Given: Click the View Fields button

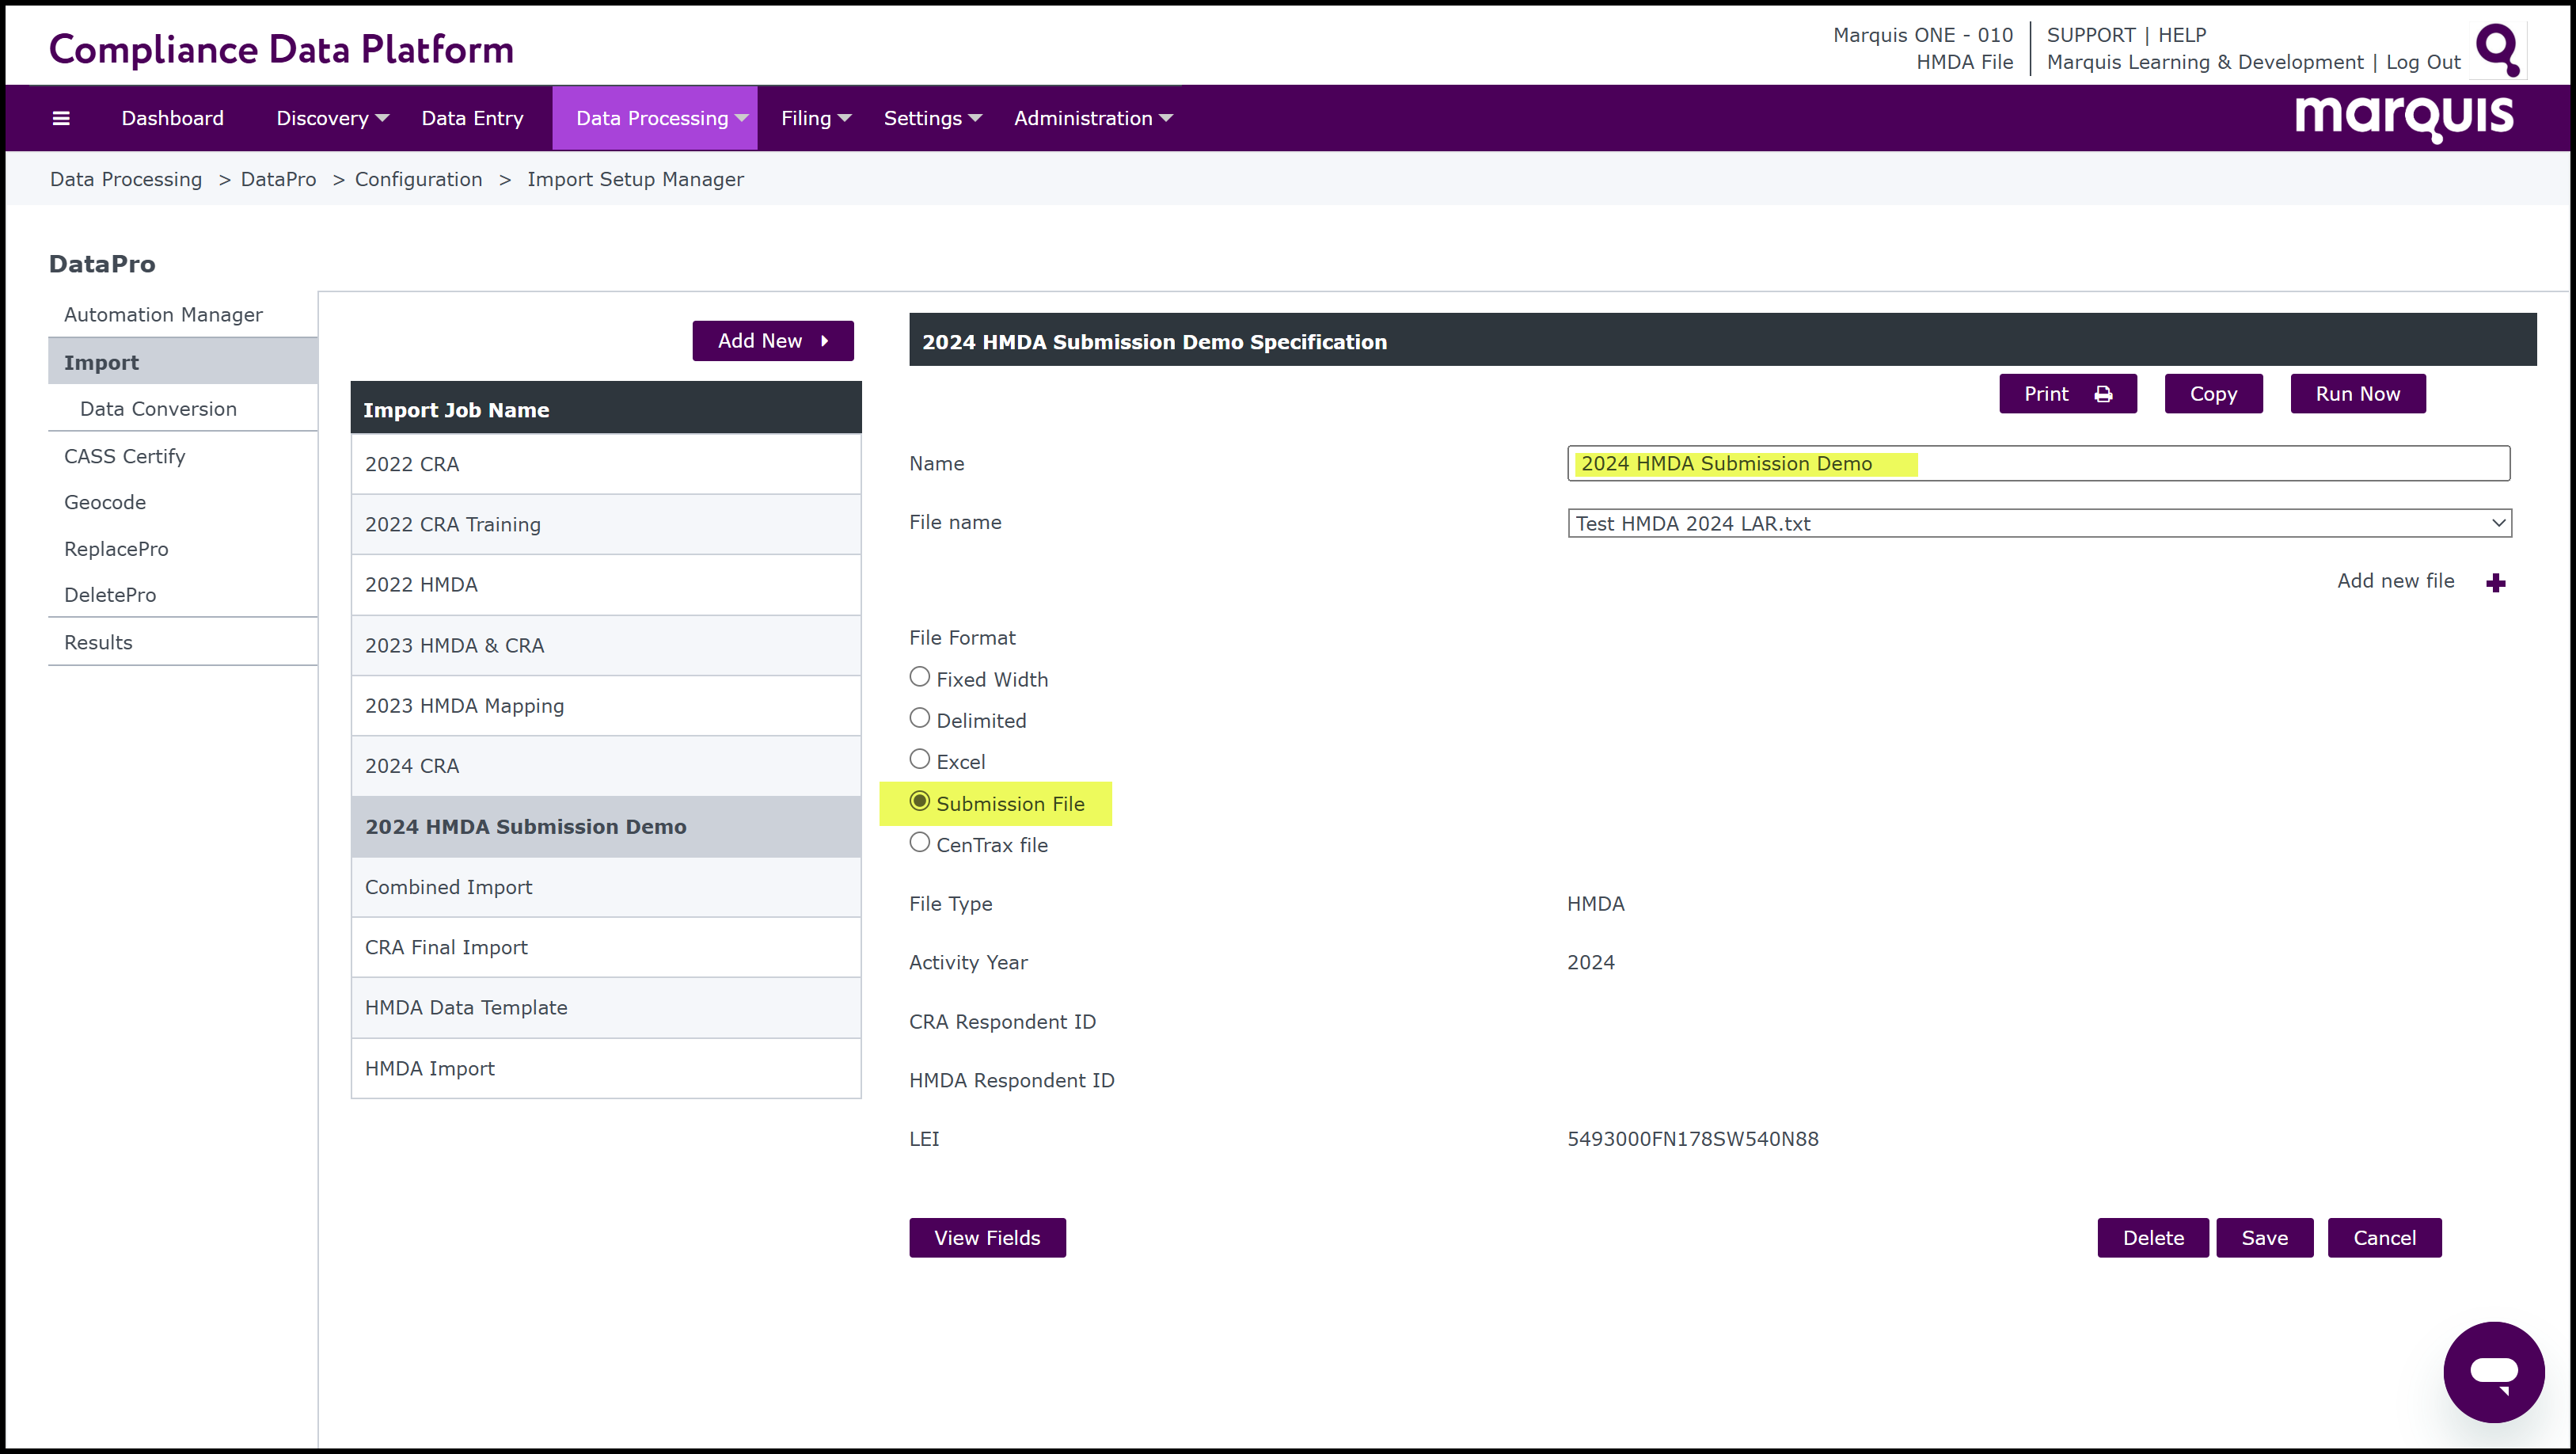Looking at the screenshot, I should pos(986,1238).
